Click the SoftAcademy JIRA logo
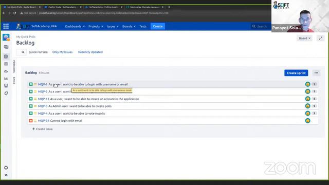The height and width of the screenshot is (185, 329). [x=36, y=26]
